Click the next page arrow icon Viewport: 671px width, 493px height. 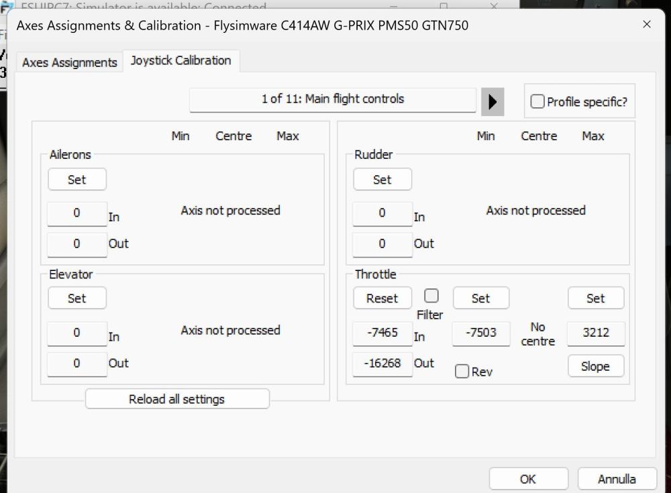point(493,102)
